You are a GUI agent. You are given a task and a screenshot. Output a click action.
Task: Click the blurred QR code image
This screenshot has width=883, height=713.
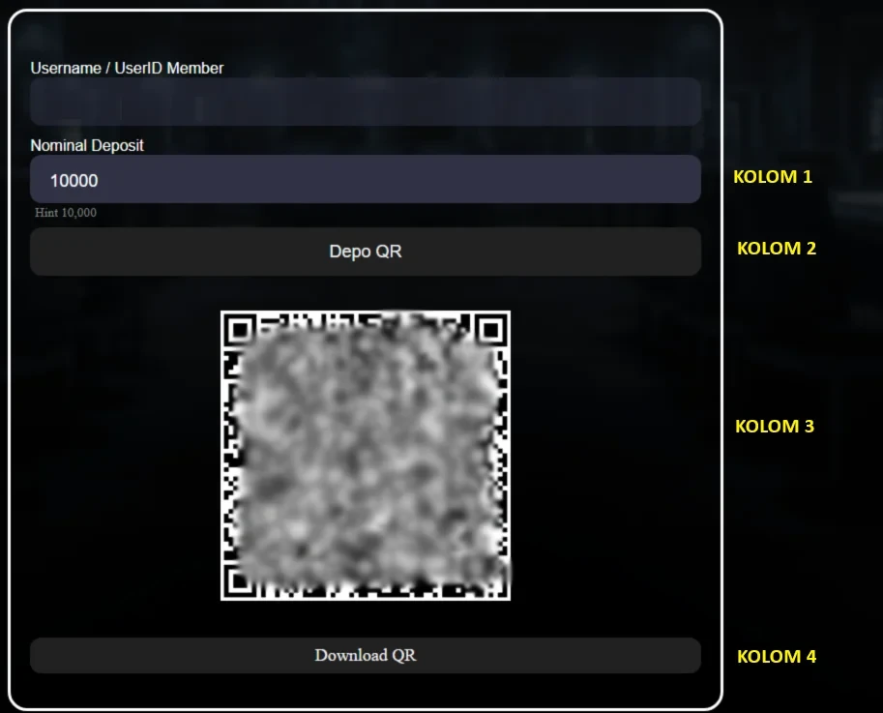tap(366, 455)
